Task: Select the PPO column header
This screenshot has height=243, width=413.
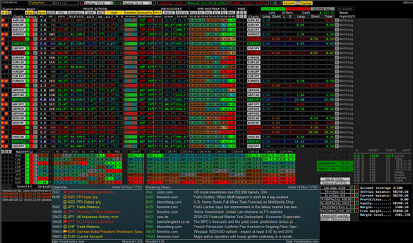Action: coord(61,13)
